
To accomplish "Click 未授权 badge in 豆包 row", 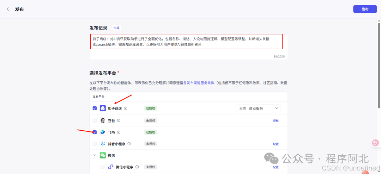I will (151, 120).
